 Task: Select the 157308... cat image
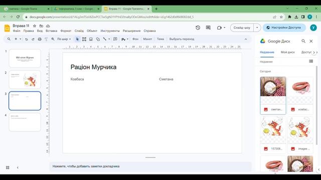click(273, 134)
